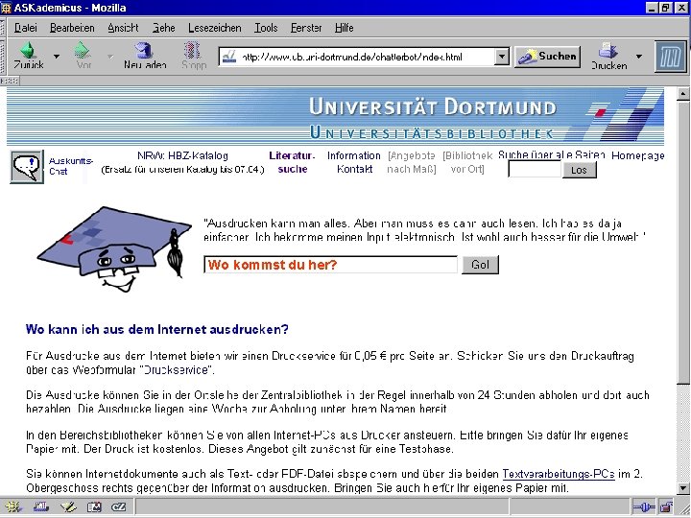The height and width of the screenshot is (518, 691).
Task: Open the Fenster menu
Action: [x=306, y=28]
